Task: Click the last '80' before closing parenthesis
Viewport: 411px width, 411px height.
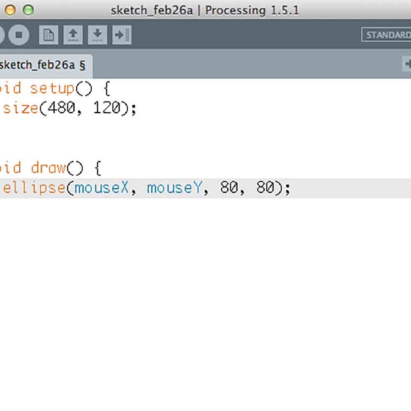Action: (x=265, y=187)
